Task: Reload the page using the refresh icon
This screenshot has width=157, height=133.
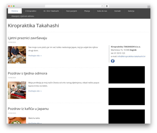Action: (x=102, y=6)
